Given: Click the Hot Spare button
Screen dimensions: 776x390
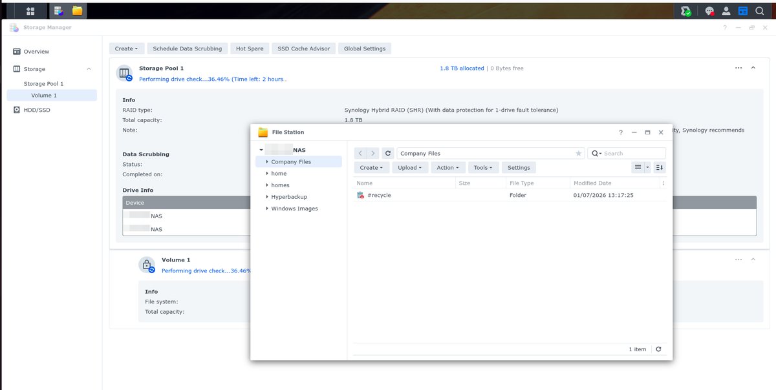Looking at the screenshot, I should tap(250, 48).
